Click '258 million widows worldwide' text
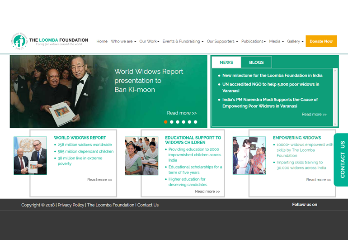348x240 pixels. coord(85,144)
